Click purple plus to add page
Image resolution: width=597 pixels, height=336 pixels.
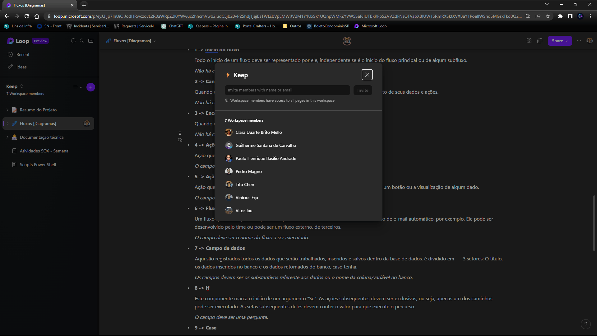91,87
